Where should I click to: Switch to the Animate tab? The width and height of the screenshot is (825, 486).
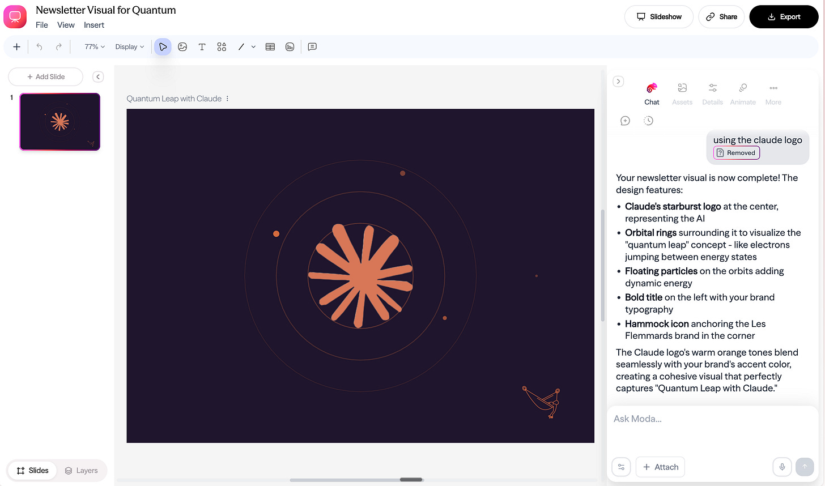(743, 94)
